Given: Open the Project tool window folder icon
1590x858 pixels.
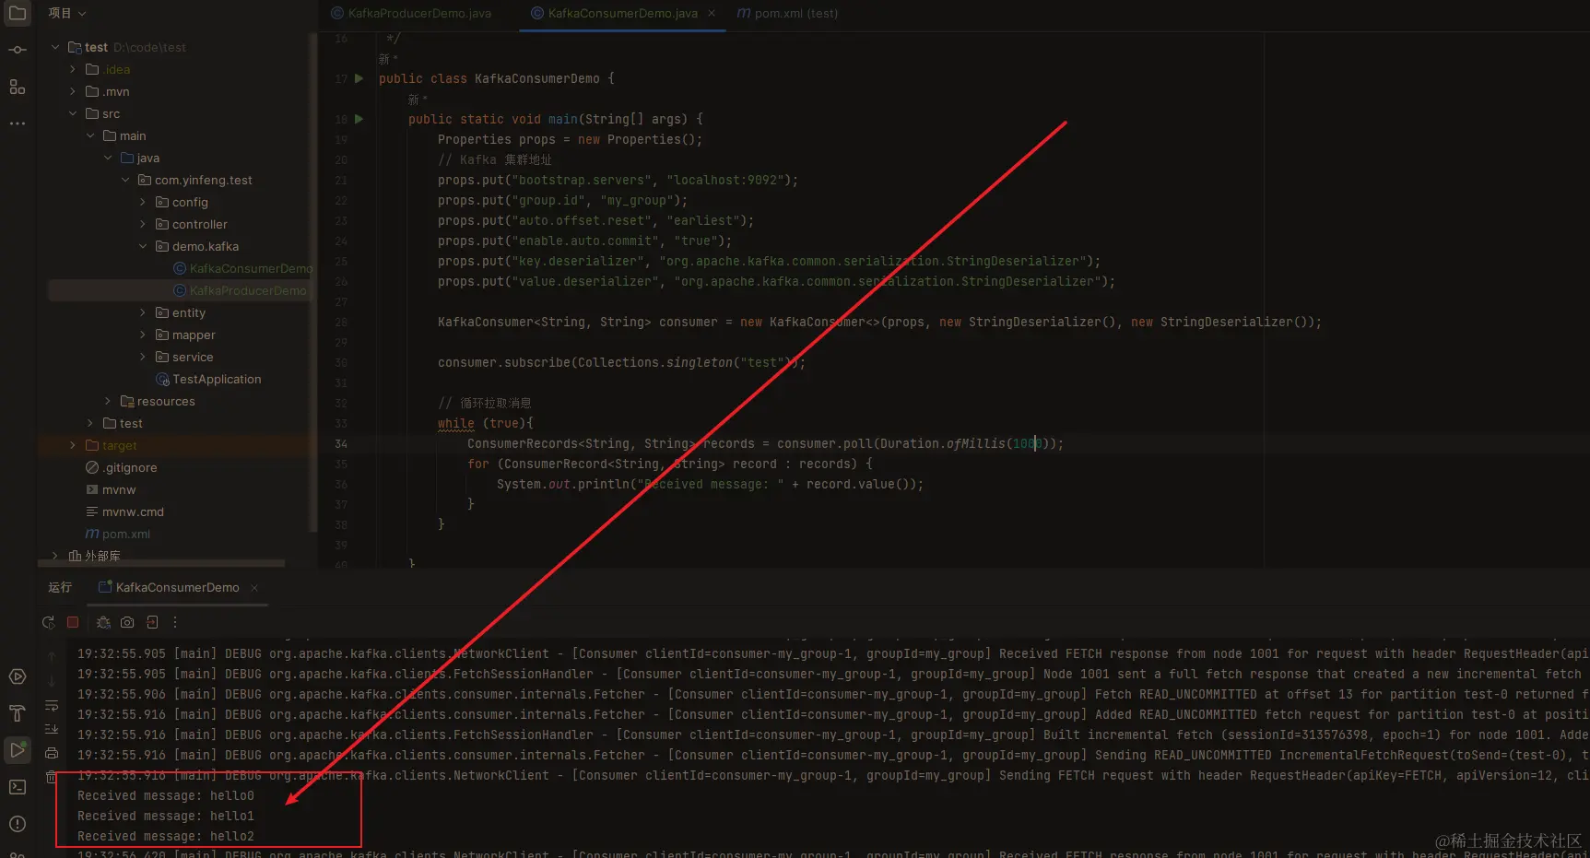Looking at the screenshot, I should (x=17, y=13).
